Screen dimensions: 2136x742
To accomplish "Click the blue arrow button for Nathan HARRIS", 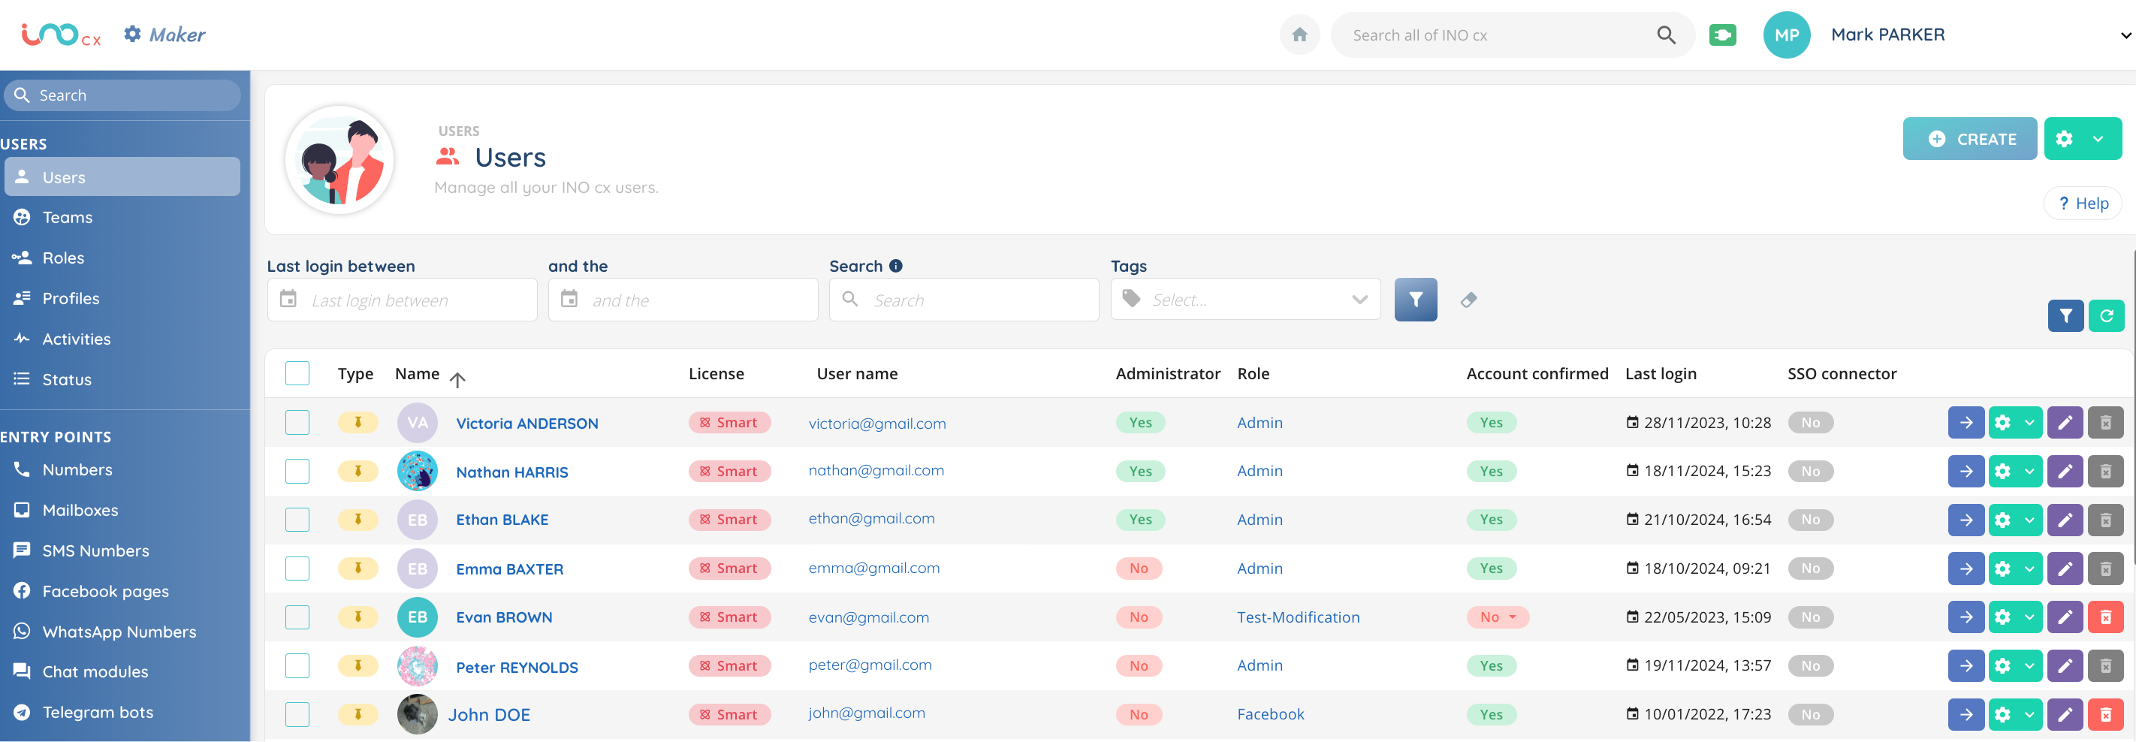I will point(1966,472).
